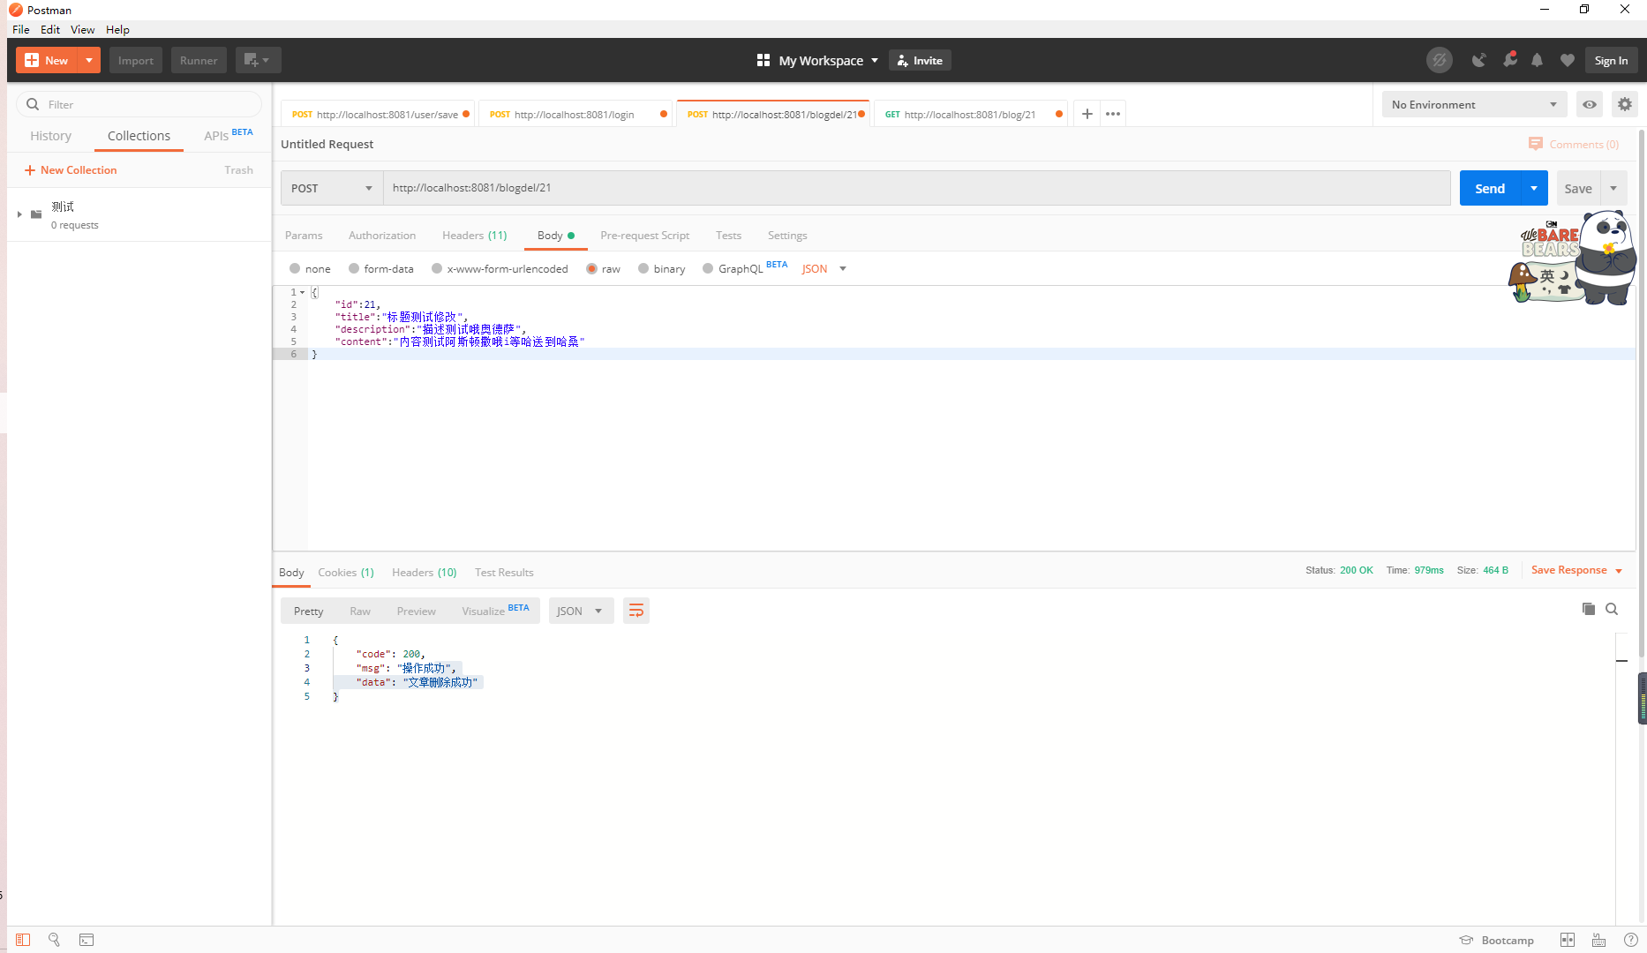Open the request body JSON format dropdown
This screenshot has height=953, width=1647.
coord(824,269)
